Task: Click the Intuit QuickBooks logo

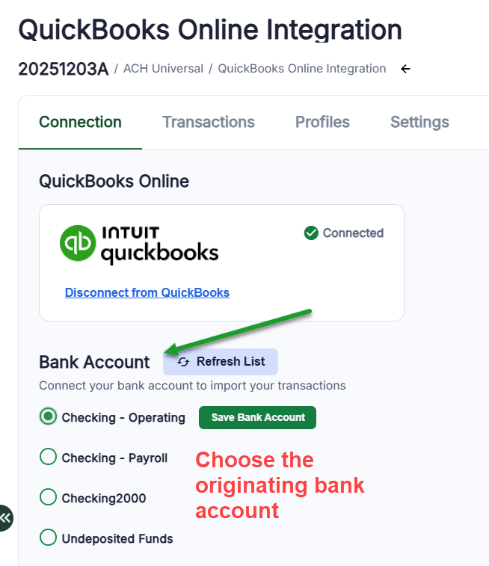Action: 139,244
